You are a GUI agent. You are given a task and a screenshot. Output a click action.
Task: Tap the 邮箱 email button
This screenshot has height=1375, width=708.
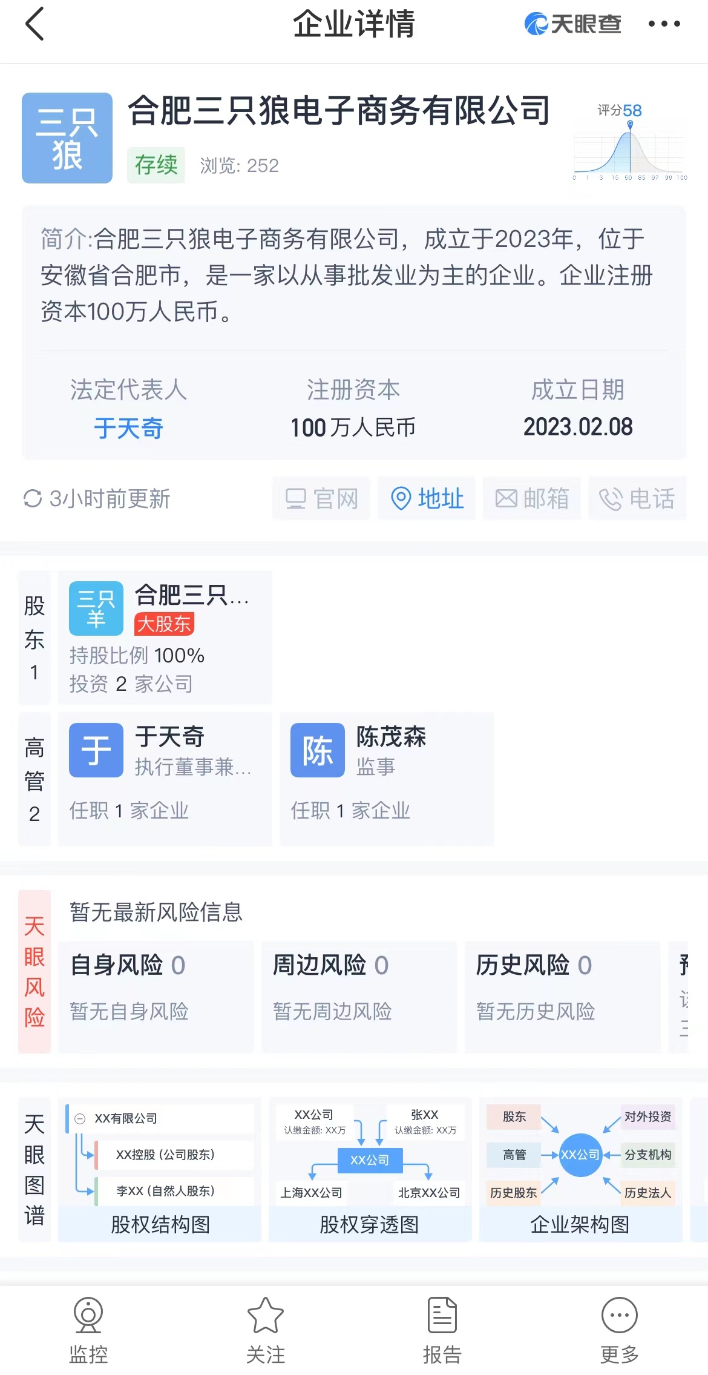point(532,499)
